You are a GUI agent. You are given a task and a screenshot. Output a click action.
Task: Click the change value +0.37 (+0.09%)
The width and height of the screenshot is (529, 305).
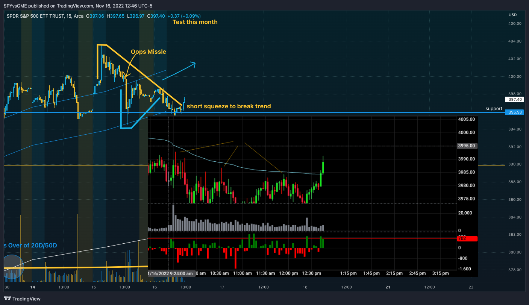click(184, 16)
